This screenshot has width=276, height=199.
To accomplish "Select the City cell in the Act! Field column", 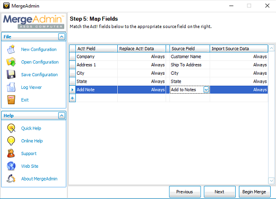I will tap(97, 73).
